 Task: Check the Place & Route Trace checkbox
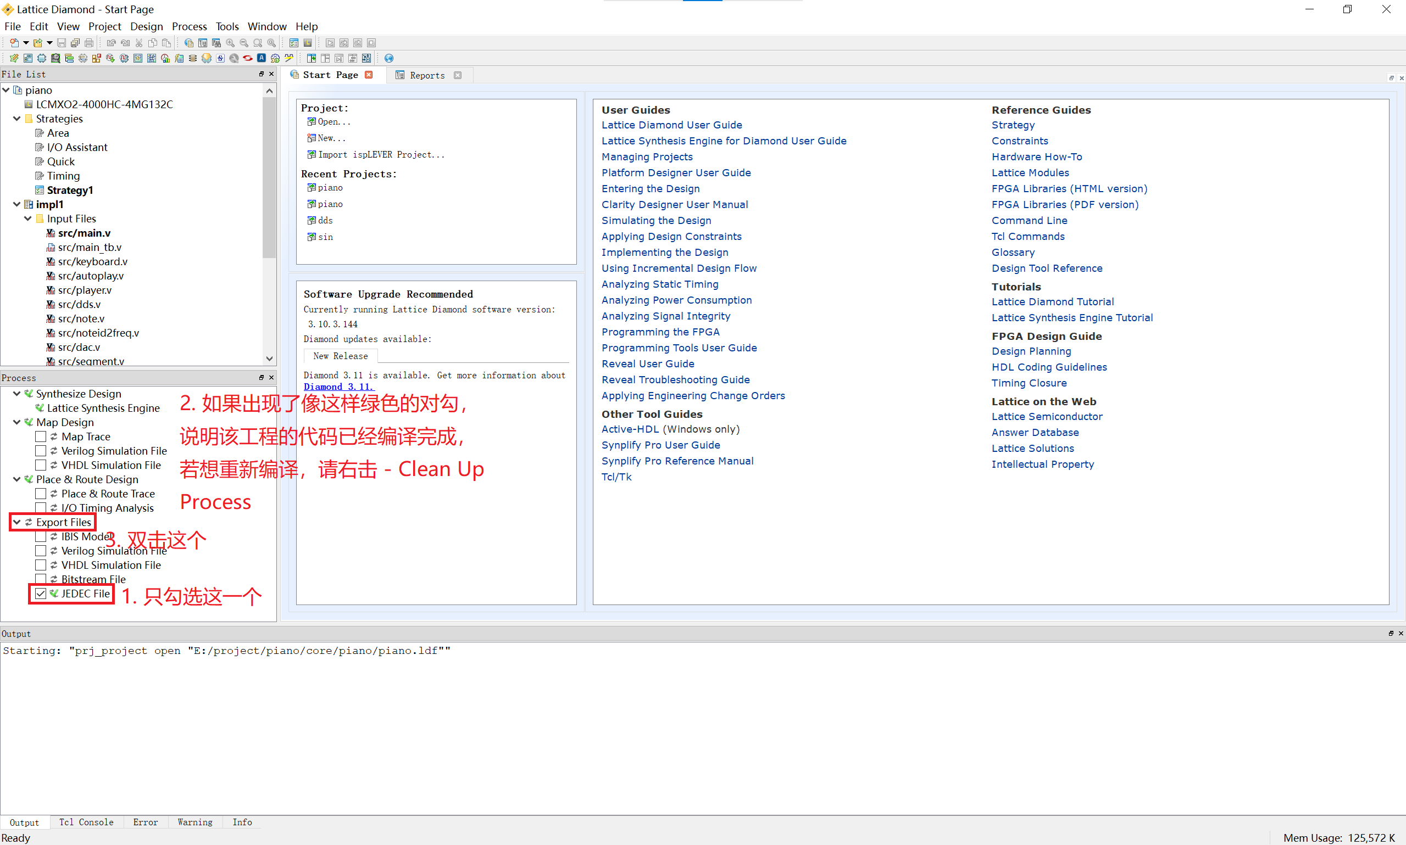(41, 494)
